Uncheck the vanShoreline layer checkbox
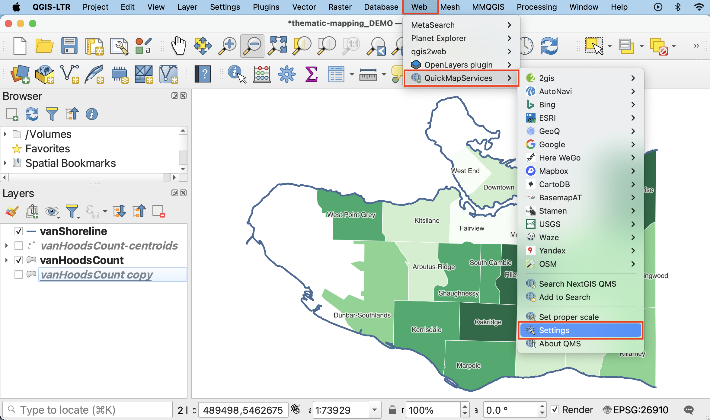Screen dimensions: 710x420 click(19, 231)
